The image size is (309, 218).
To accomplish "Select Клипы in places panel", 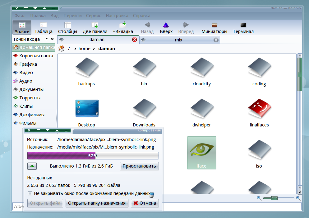I will pyautogui.click(x=34, y=106).
